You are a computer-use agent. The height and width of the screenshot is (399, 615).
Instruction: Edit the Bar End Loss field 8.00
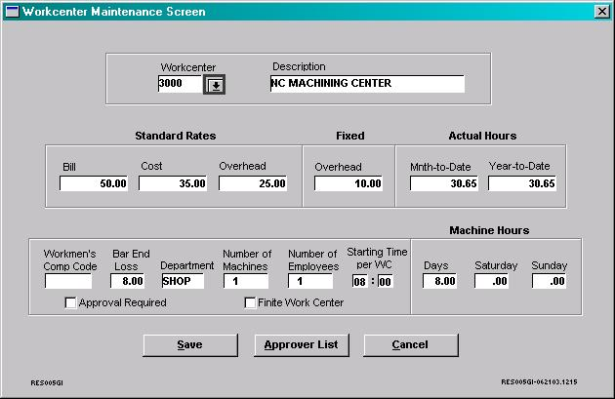point(128,281)
